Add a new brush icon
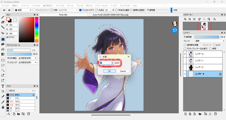 tap(9, 114)
